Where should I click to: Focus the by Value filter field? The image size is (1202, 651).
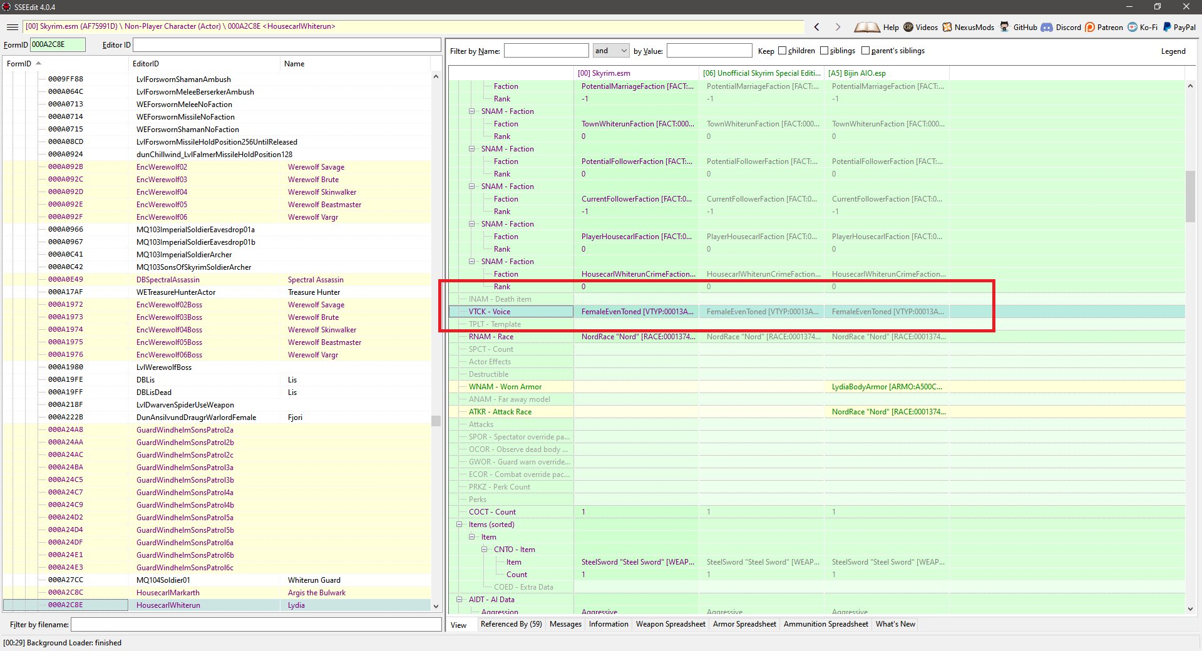[709, 51]
